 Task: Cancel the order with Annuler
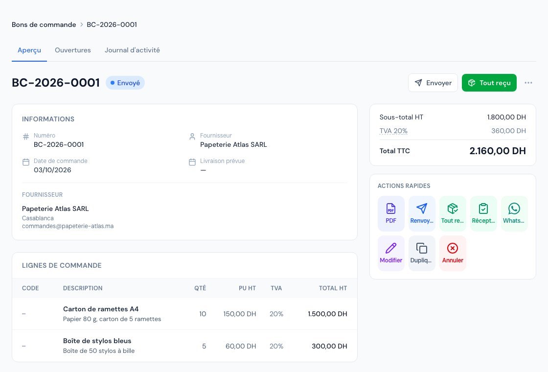click(x=452, y=253)
